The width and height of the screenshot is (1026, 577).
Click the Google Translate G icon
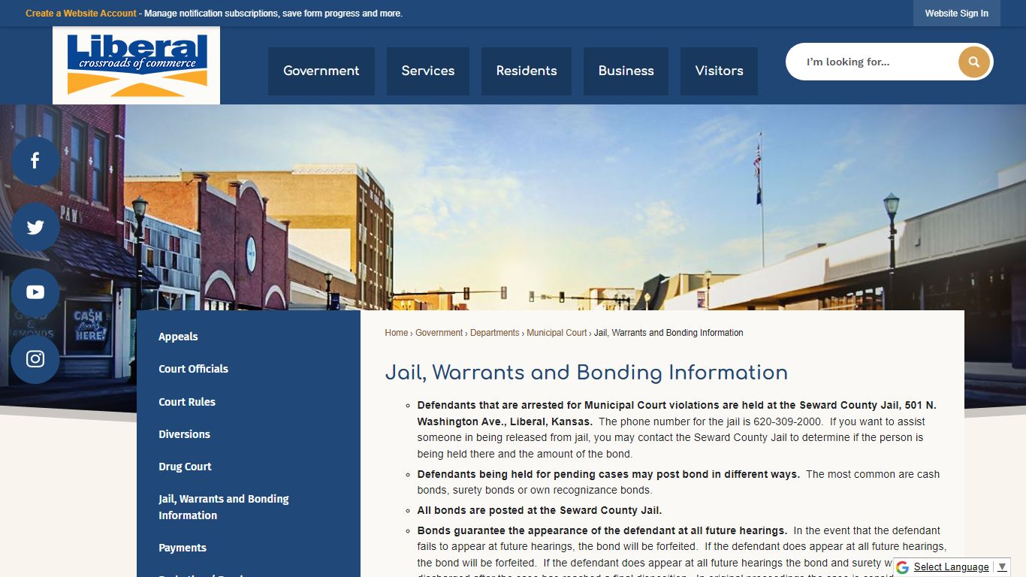(902, 567)
